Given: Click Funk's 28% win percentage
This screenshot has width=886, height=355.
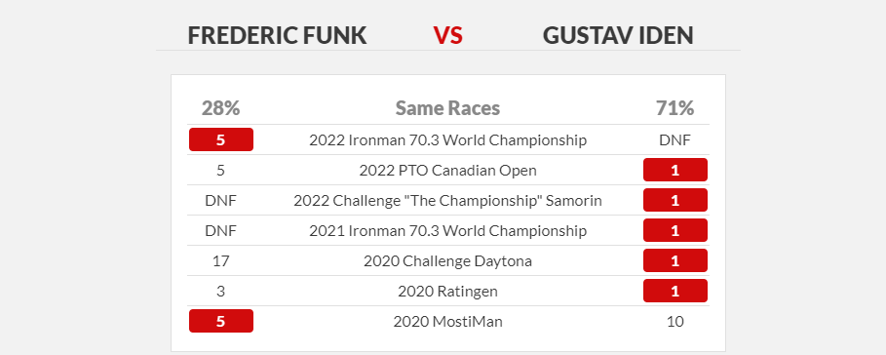Looking at the screenshot, I should (221, 108).
